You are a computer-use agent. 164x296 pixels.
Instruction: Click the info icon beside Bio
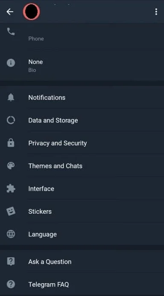click(11, 63)
